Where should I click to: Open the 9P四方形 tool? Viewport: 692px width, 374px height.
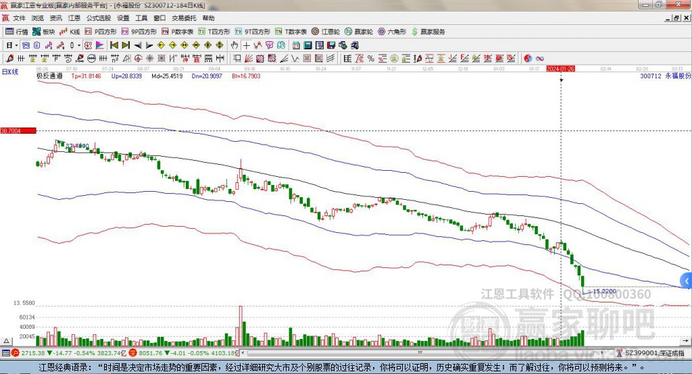(x=139, y=32)
